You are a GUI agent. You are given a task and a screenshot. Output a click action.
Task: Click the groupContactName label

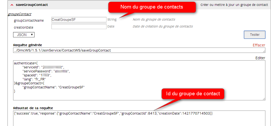pyautogui.click(x=29, y=21)
